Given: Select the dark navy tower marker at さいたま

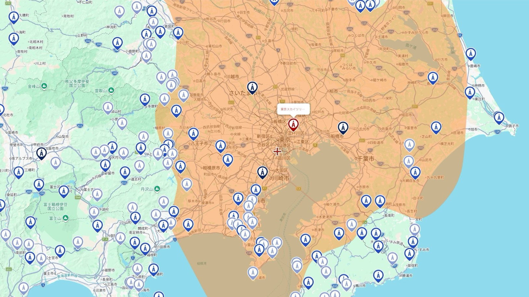Looking at the screenshot, I should coord(252,88).
